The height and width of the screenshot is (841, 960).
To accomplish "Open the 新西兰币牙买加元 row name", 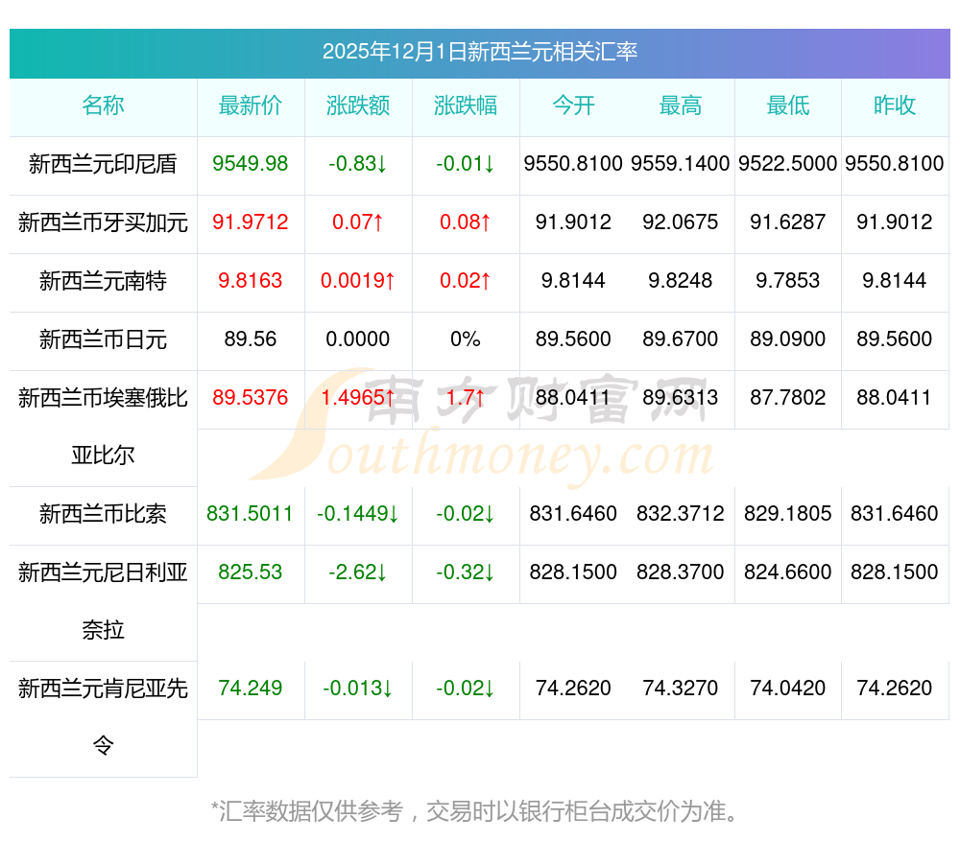I will coord(103,222).
